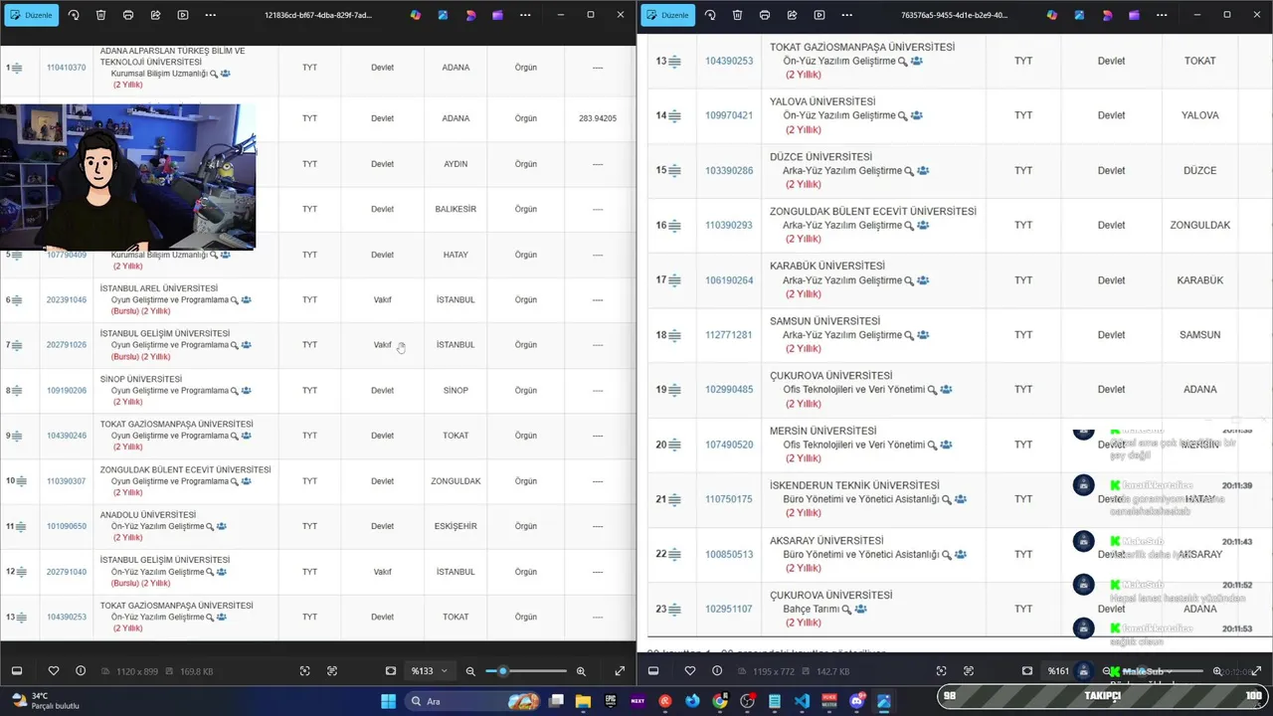Screen dimensions: 1273x716
Task: Open the left window's toolbar more options
Action: (210, 15)
